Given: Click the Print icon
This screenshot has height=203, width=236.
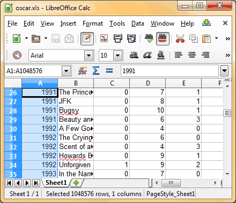Looking at the screenshot, I should (118, 38).
